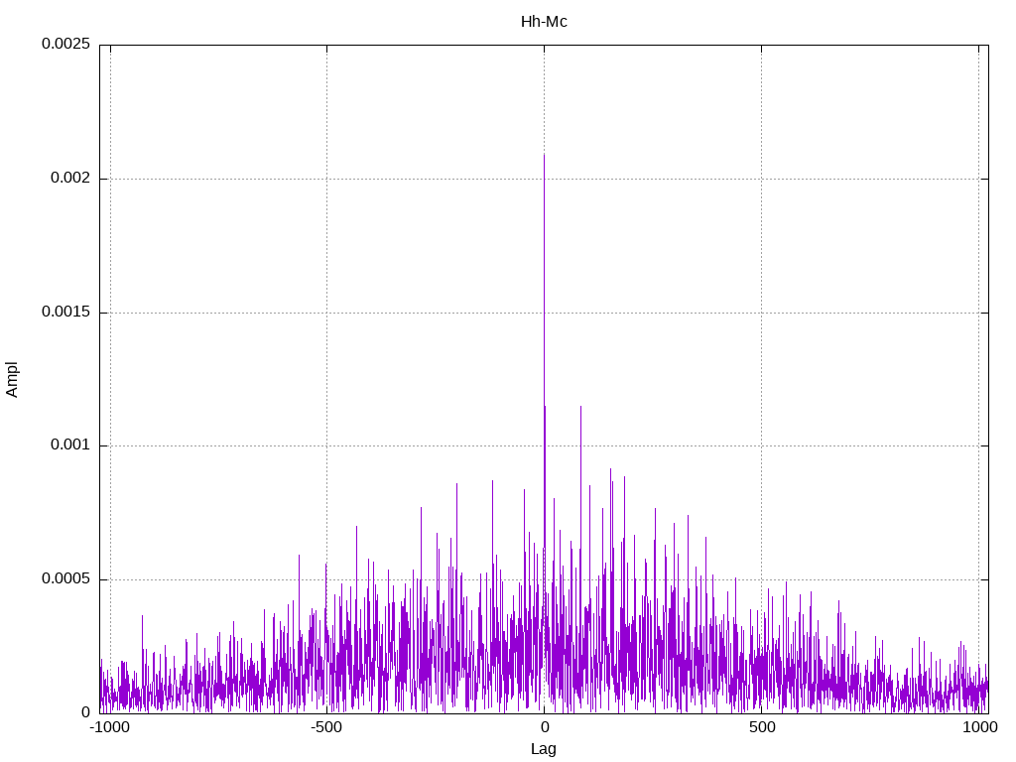The height and width of the screenshot is (762, 1016).
Task: Select the -500 x-axis tick label
Action: click(x=326, y=727)
